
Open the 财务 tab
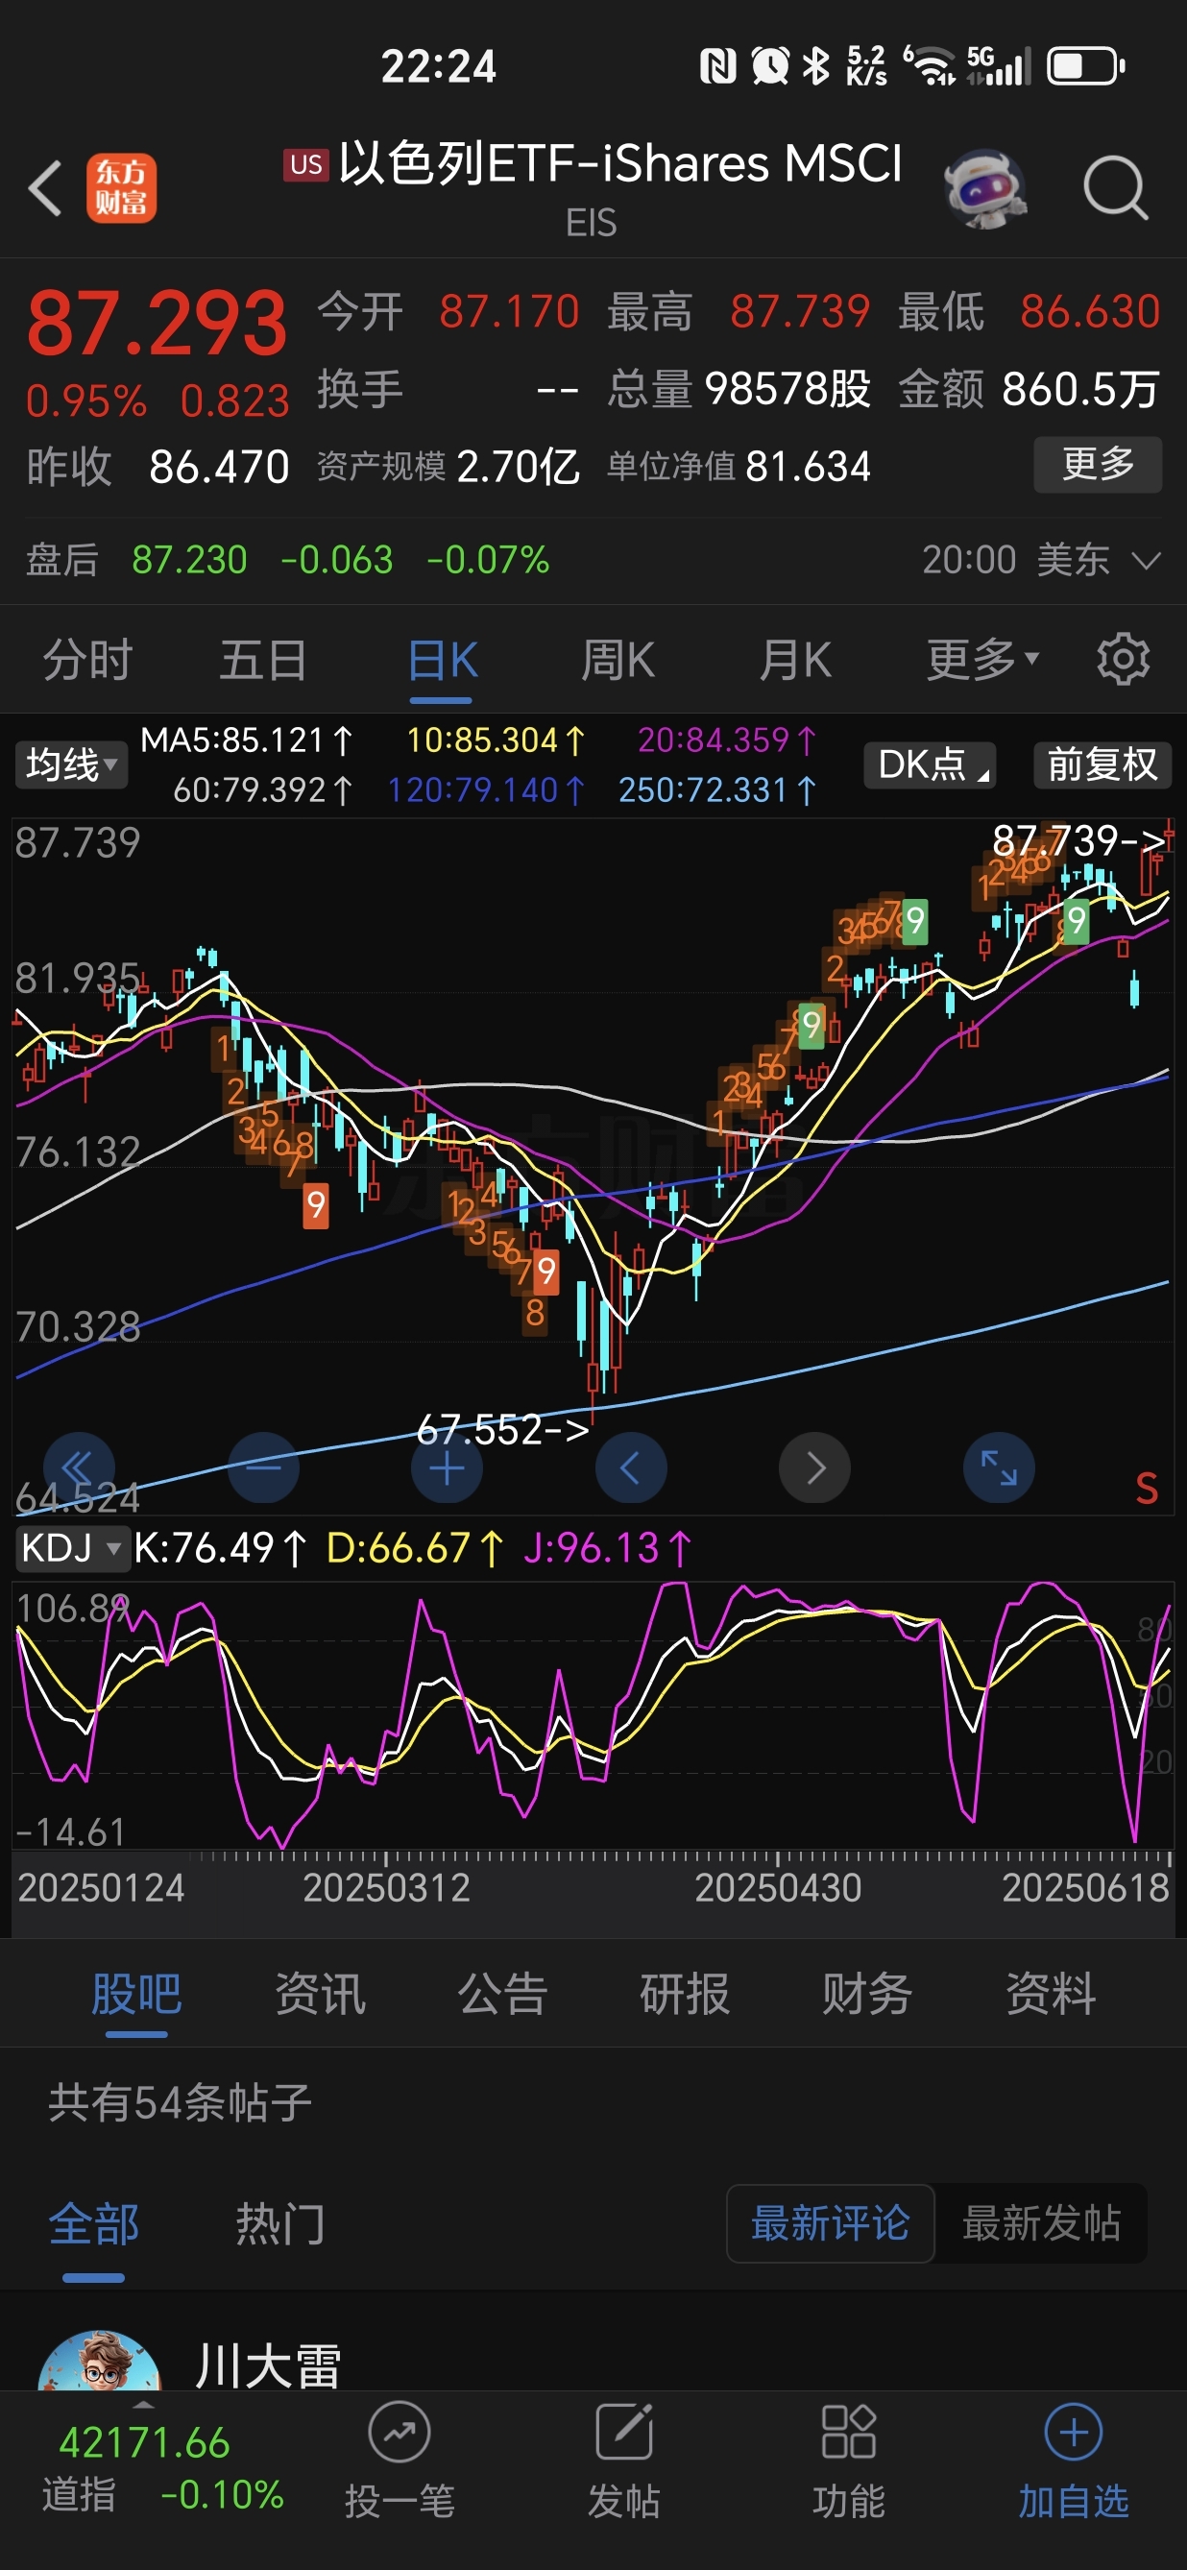867,1995
